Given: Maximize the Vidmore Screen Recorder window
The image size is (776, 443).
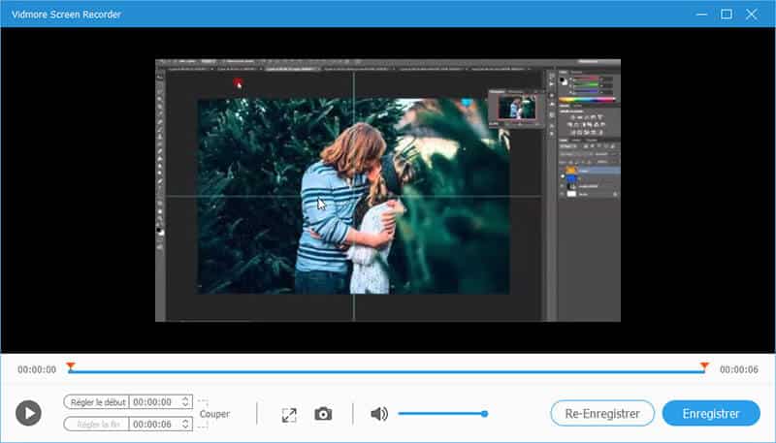Looking at the screenshot, I should click(727, 14).
